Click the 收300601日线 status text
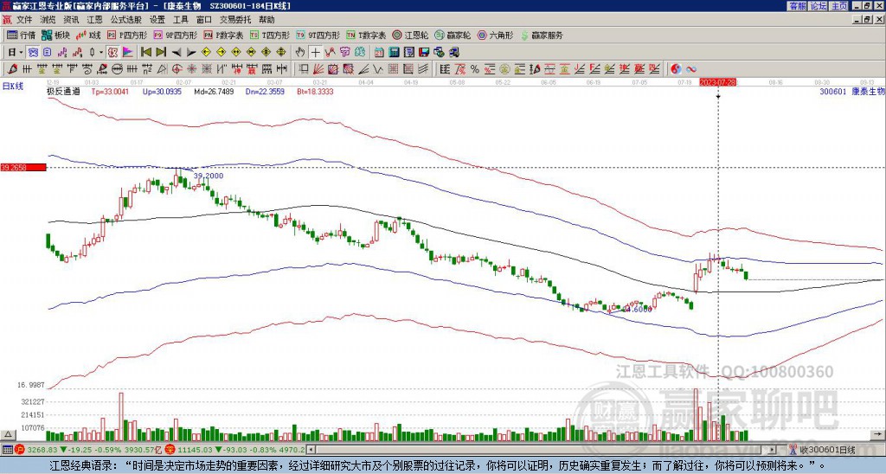 point(828,451)
